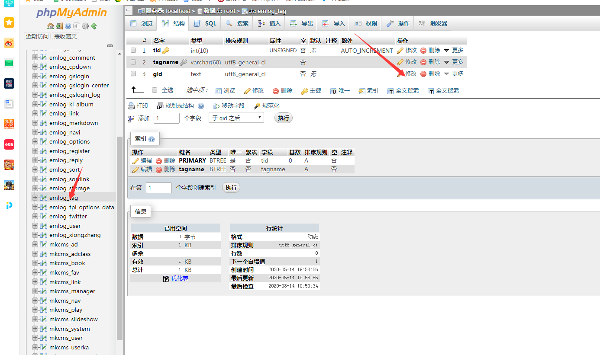Screen dimensions: 600x355
Task: Switch to the SQL tab
Action: click(x=205, y=24)
